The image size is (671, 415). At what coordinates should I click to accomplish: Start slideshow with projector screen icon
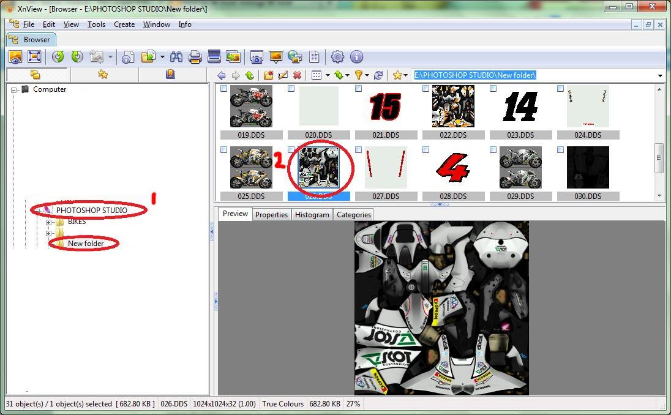click(x=276, y=56)
